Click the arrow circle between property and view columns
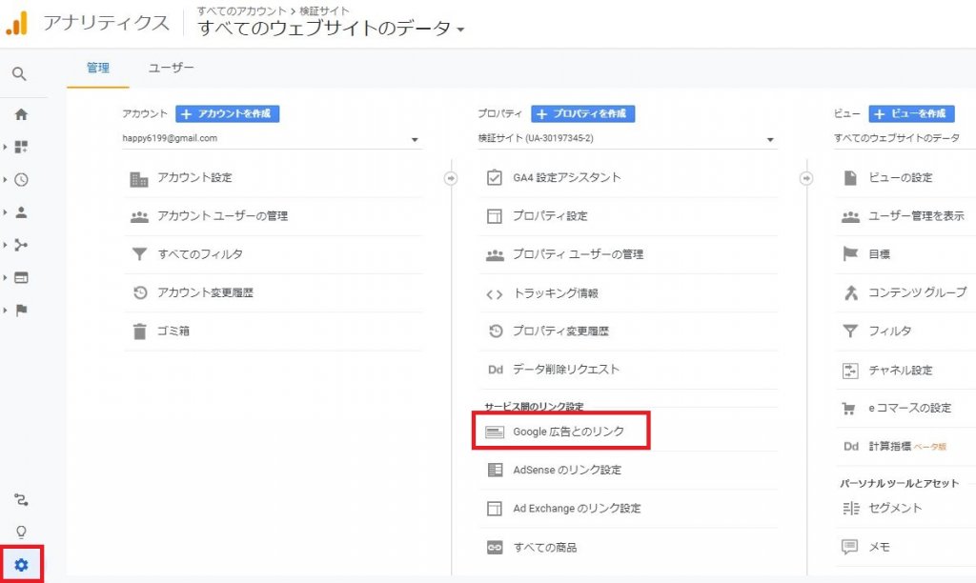 pos(806,178)
